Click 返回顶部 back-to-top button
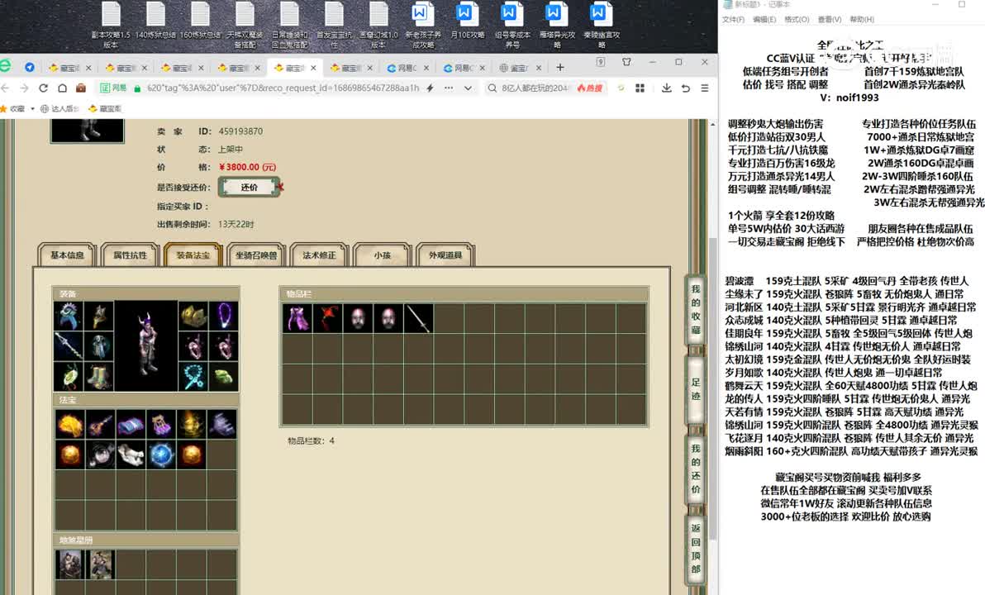Screen dimensions: 985x595 tap(696, 549)
